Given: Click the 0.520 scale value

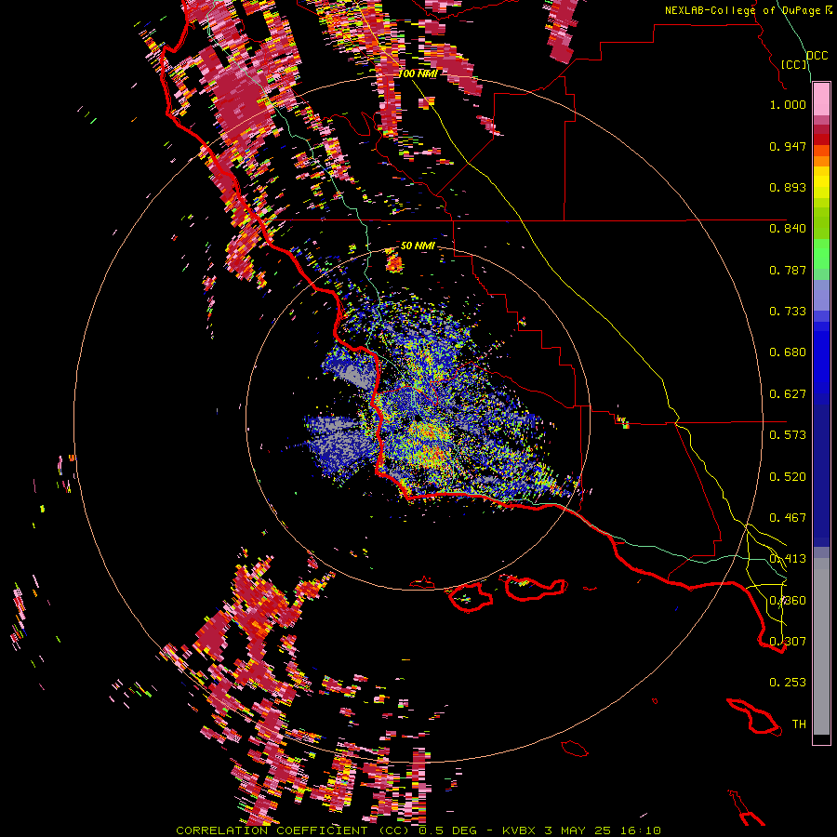Looking at the screenshot, I should coord(788,477).
